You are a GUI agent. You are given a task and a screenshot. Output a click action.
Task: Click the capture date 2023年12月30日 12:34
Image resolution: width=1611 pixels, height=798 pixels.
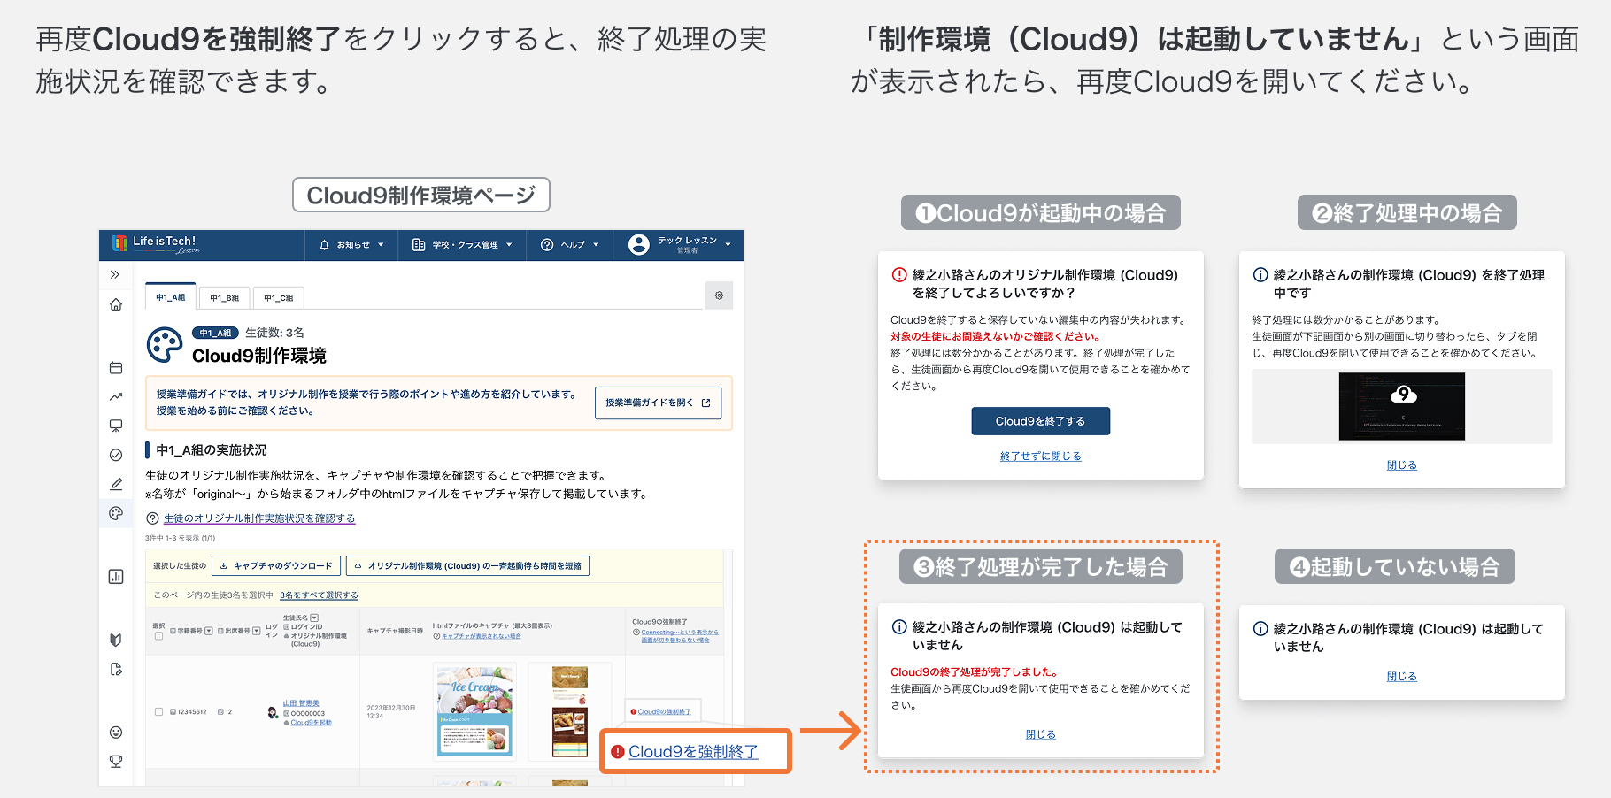[x=390, y=711]
